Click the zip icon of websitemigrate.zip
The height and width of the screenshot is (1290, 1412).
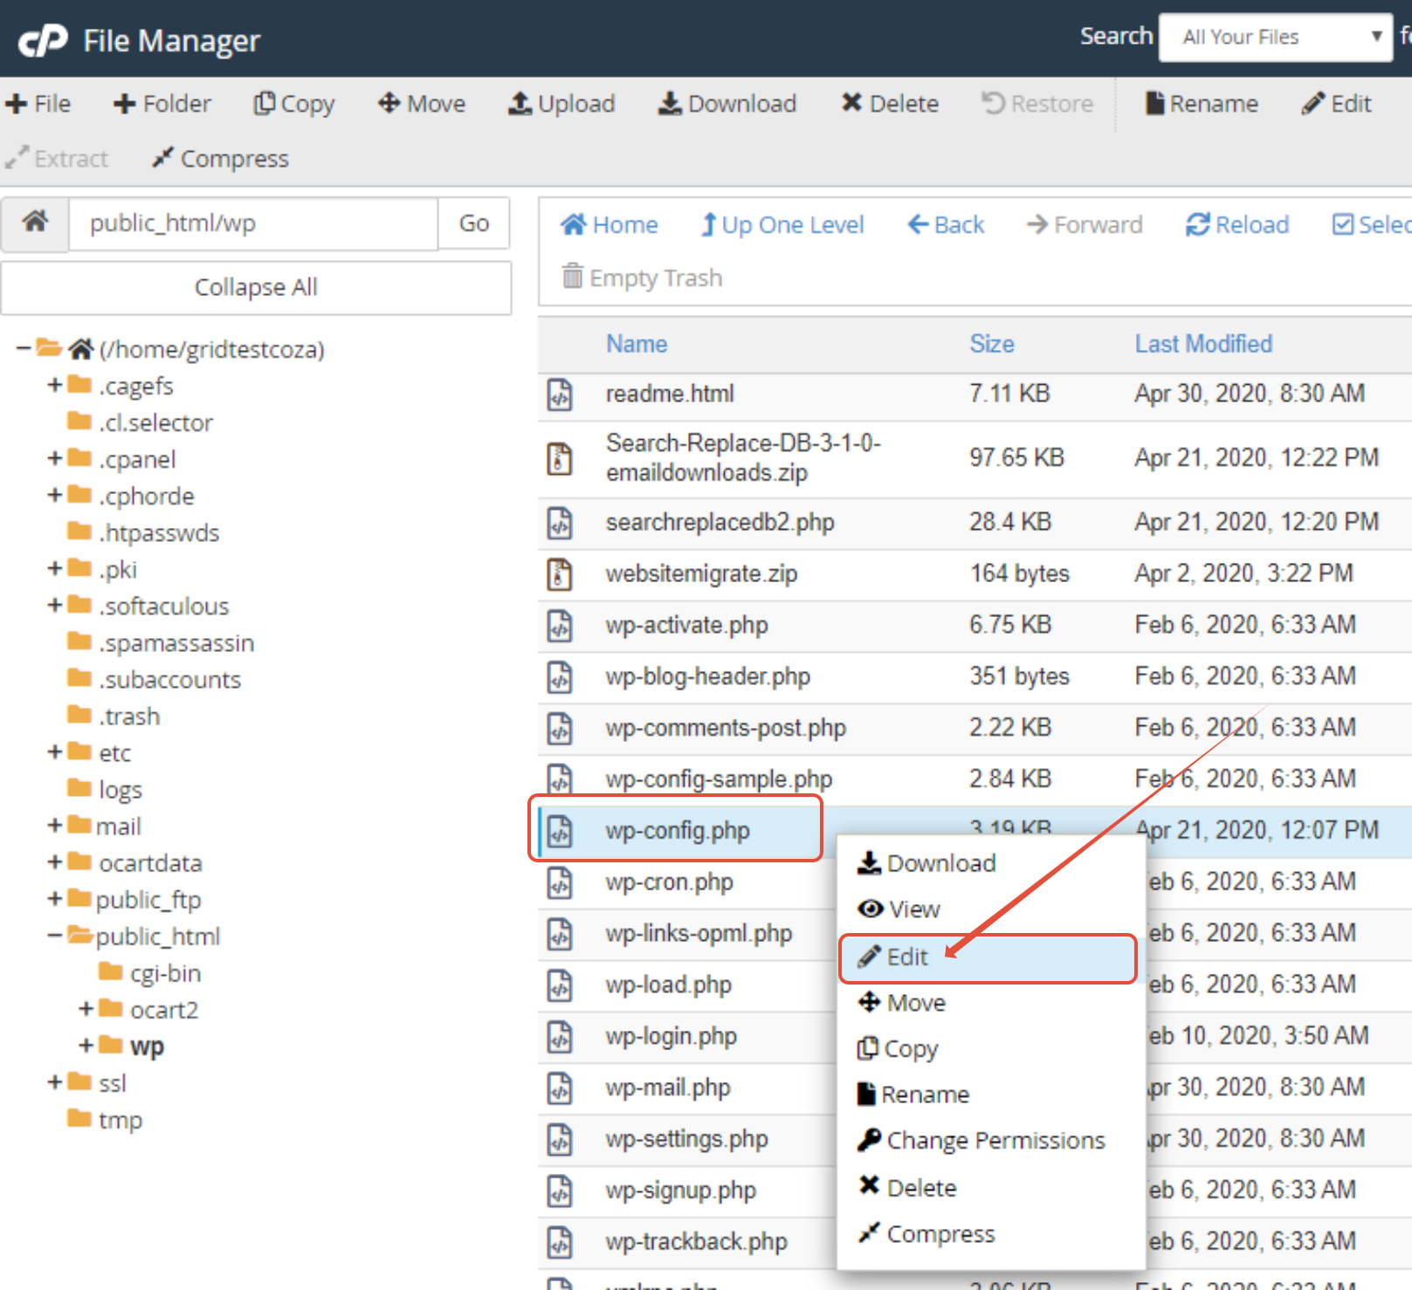click(x=559, y=574)
